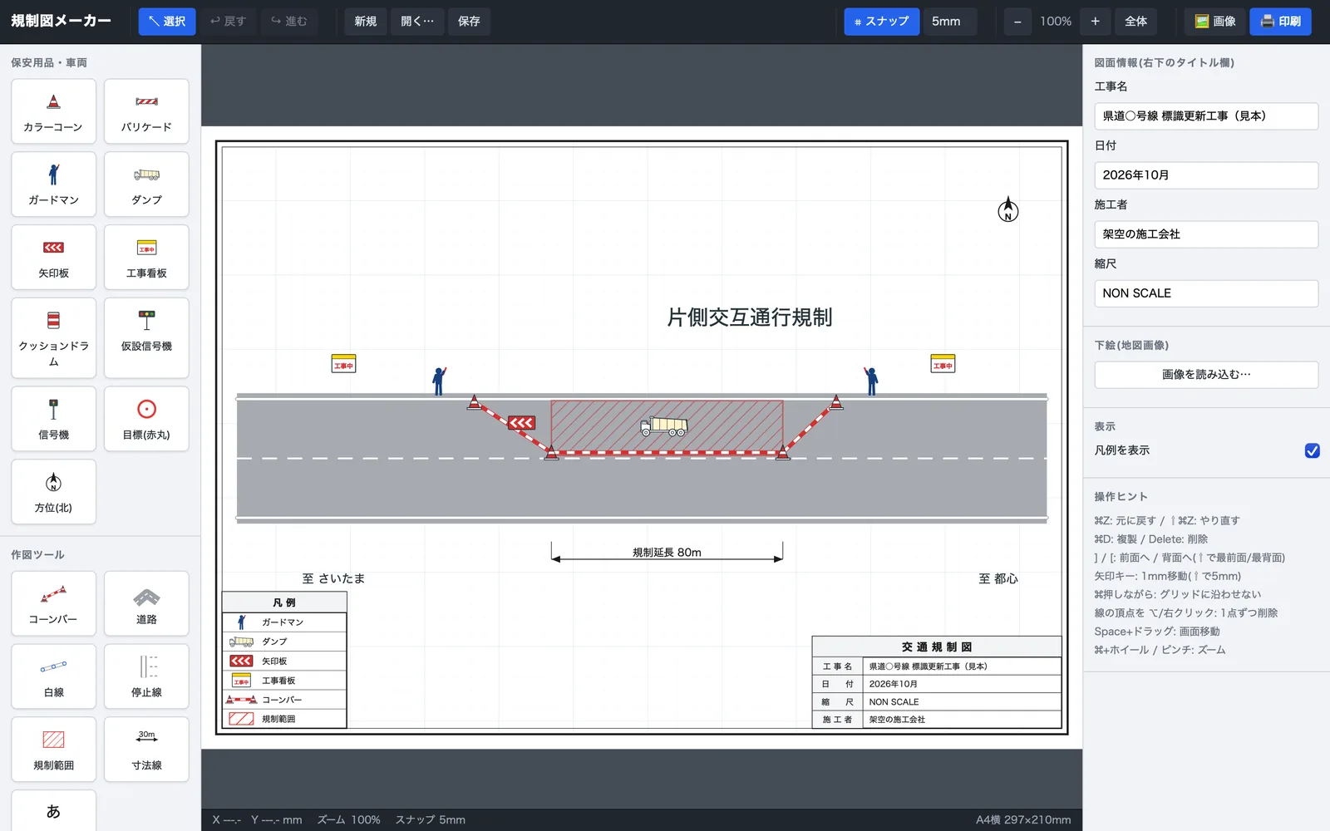The height and width of the screenshot is (831, 1330).
Task: Select the クッションドラム cushion drum item
Action: point(53,338)
